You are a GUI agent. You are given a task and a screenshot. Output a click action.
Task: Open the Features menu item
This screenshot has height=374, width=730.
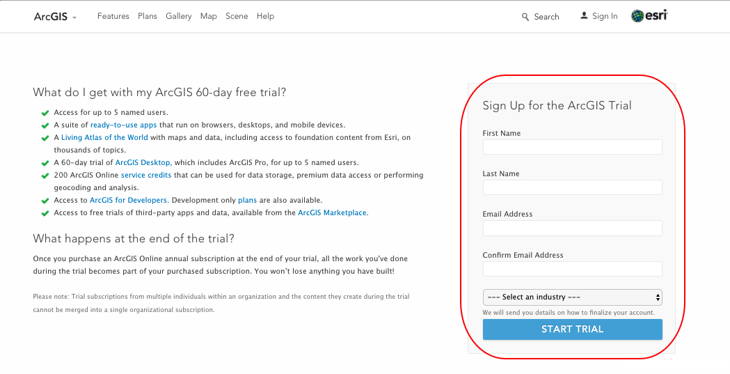click(x=113, y=16)
